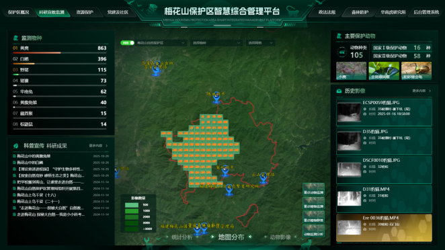Open the third map layer thumbnail button

pos(314,217)
